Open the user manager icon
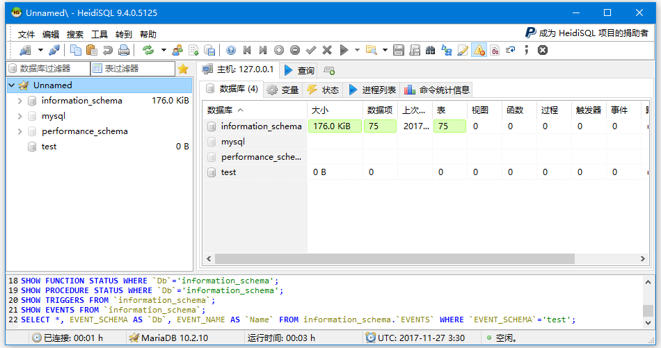 tap(177, 50)
